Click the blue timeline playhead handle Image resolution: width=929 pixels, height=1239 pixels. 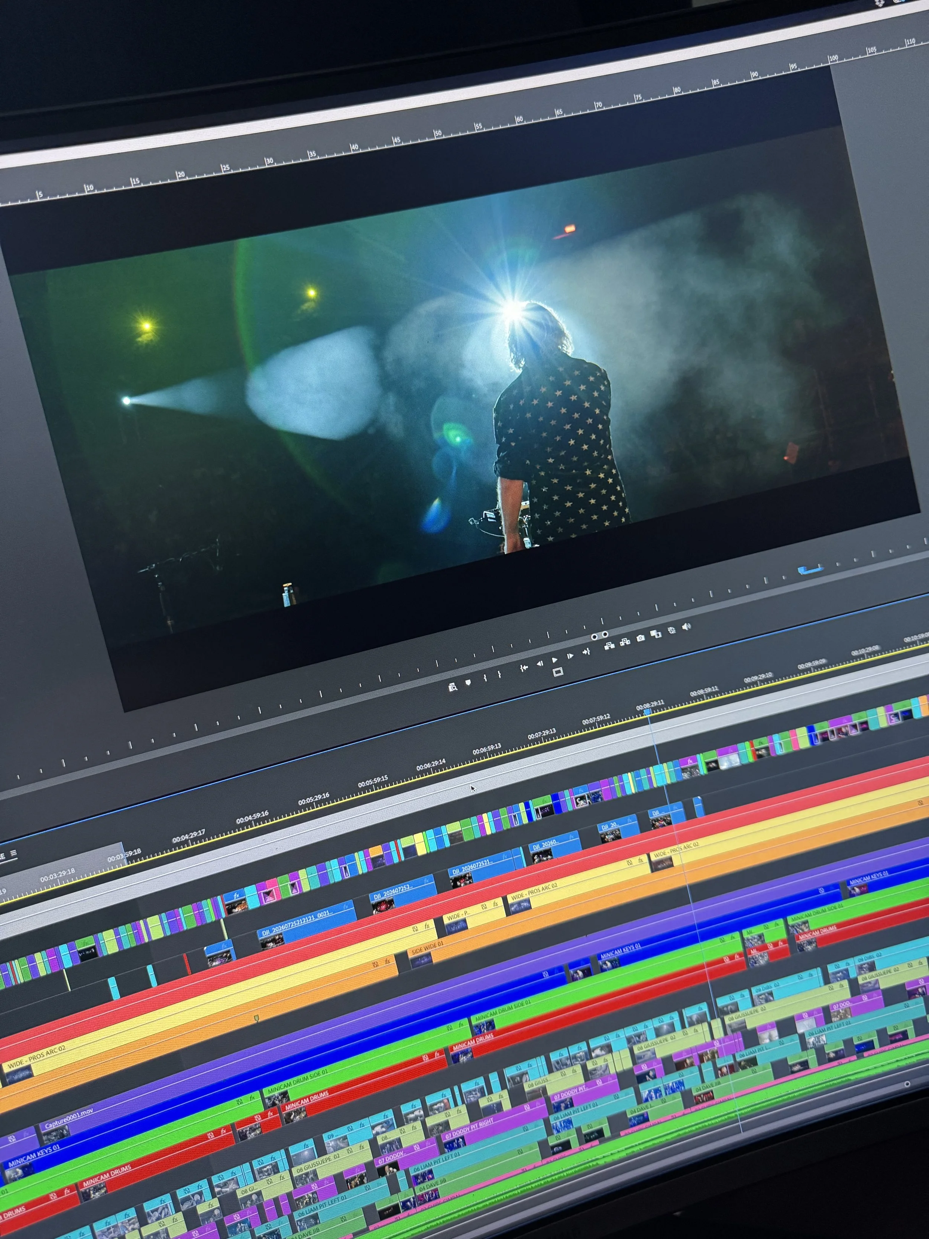pyautogui.click(x=648, y=712)
